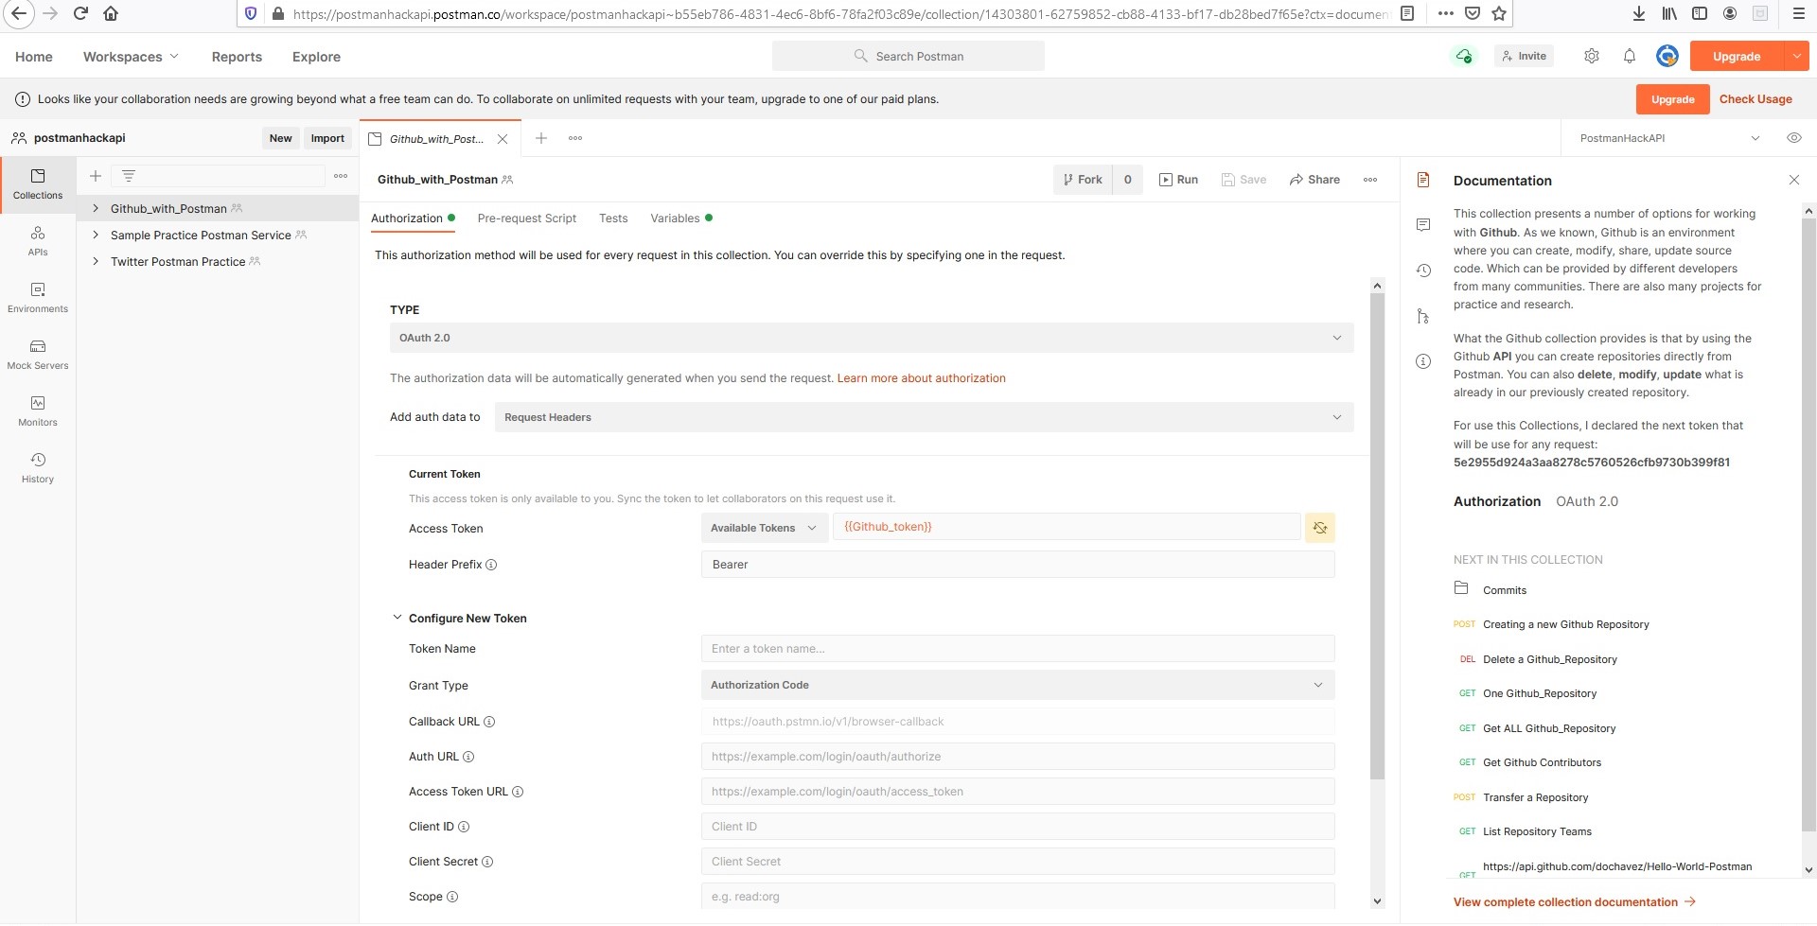Share the collection
The height and width of the screenshot is (926, 1817).
coord(1314,180)
